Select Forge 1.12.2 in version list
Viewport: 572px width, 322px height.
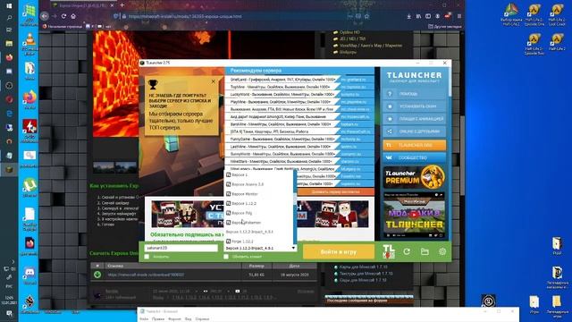pos(258,241)
